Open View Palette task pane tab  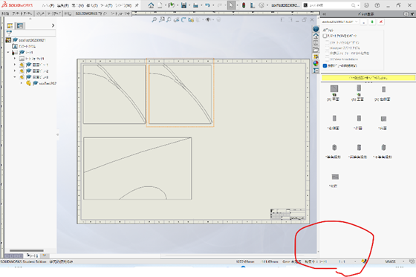pos(316,56)
